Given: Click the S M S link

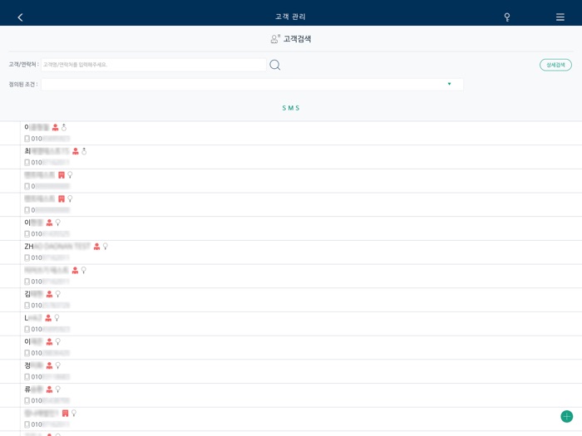Looking at the screenshot, I should 291,108.
